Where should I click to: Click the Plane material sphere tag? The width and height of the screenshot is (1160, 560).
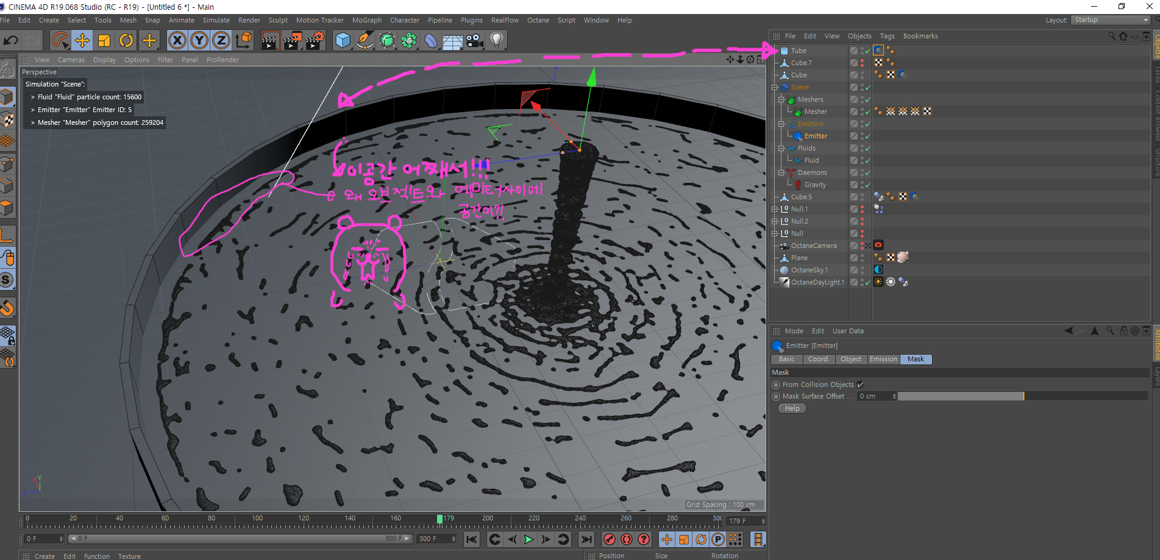[x=903, y=257]
